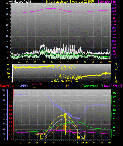Click the 100 temperature scale value
Image resolution: width=123 pixels, height=146 pixels.
[x=114, y=110]
